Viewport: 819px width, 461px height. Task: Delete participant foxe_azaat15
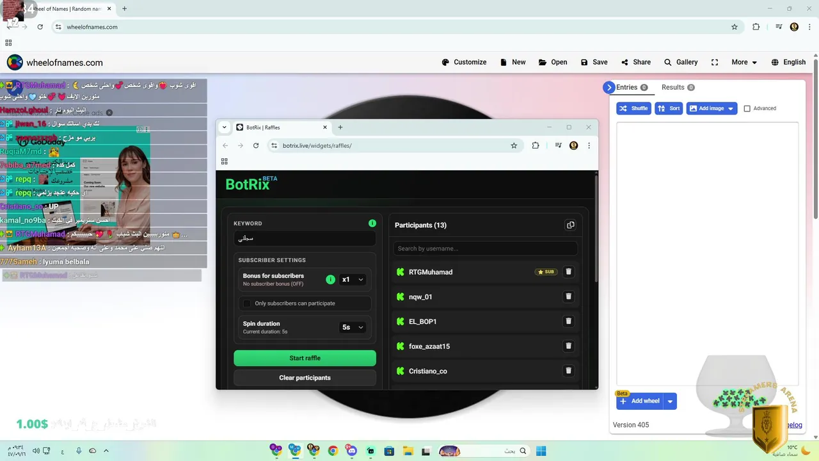568,346
